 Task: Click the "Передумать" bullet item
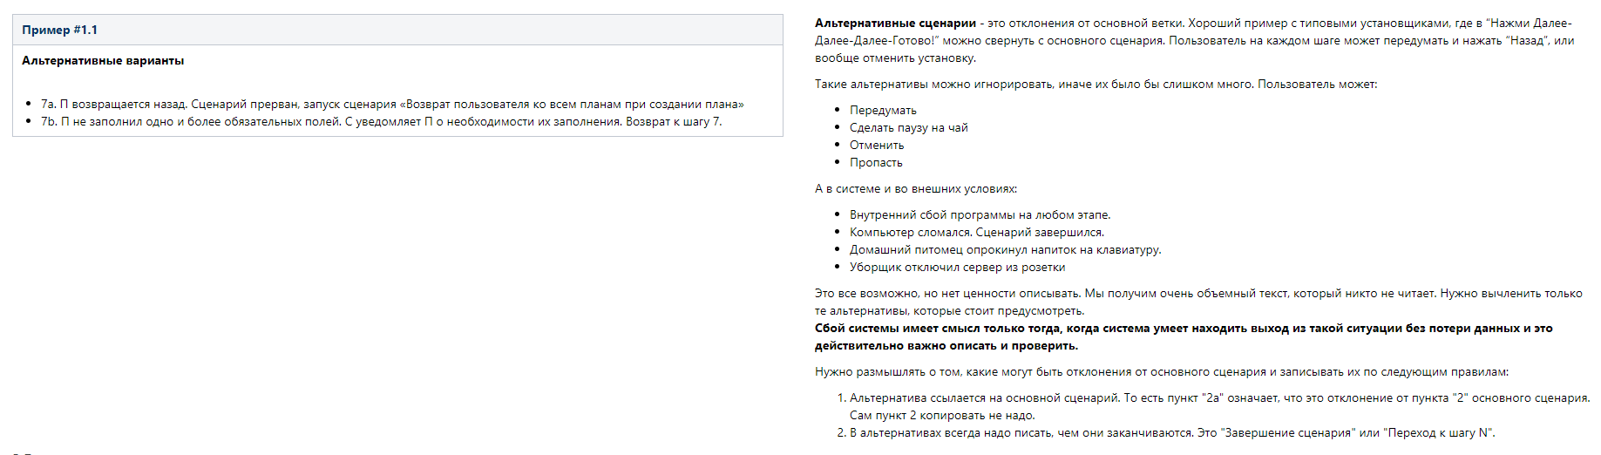pyautogui.click(x=883, y=111)
